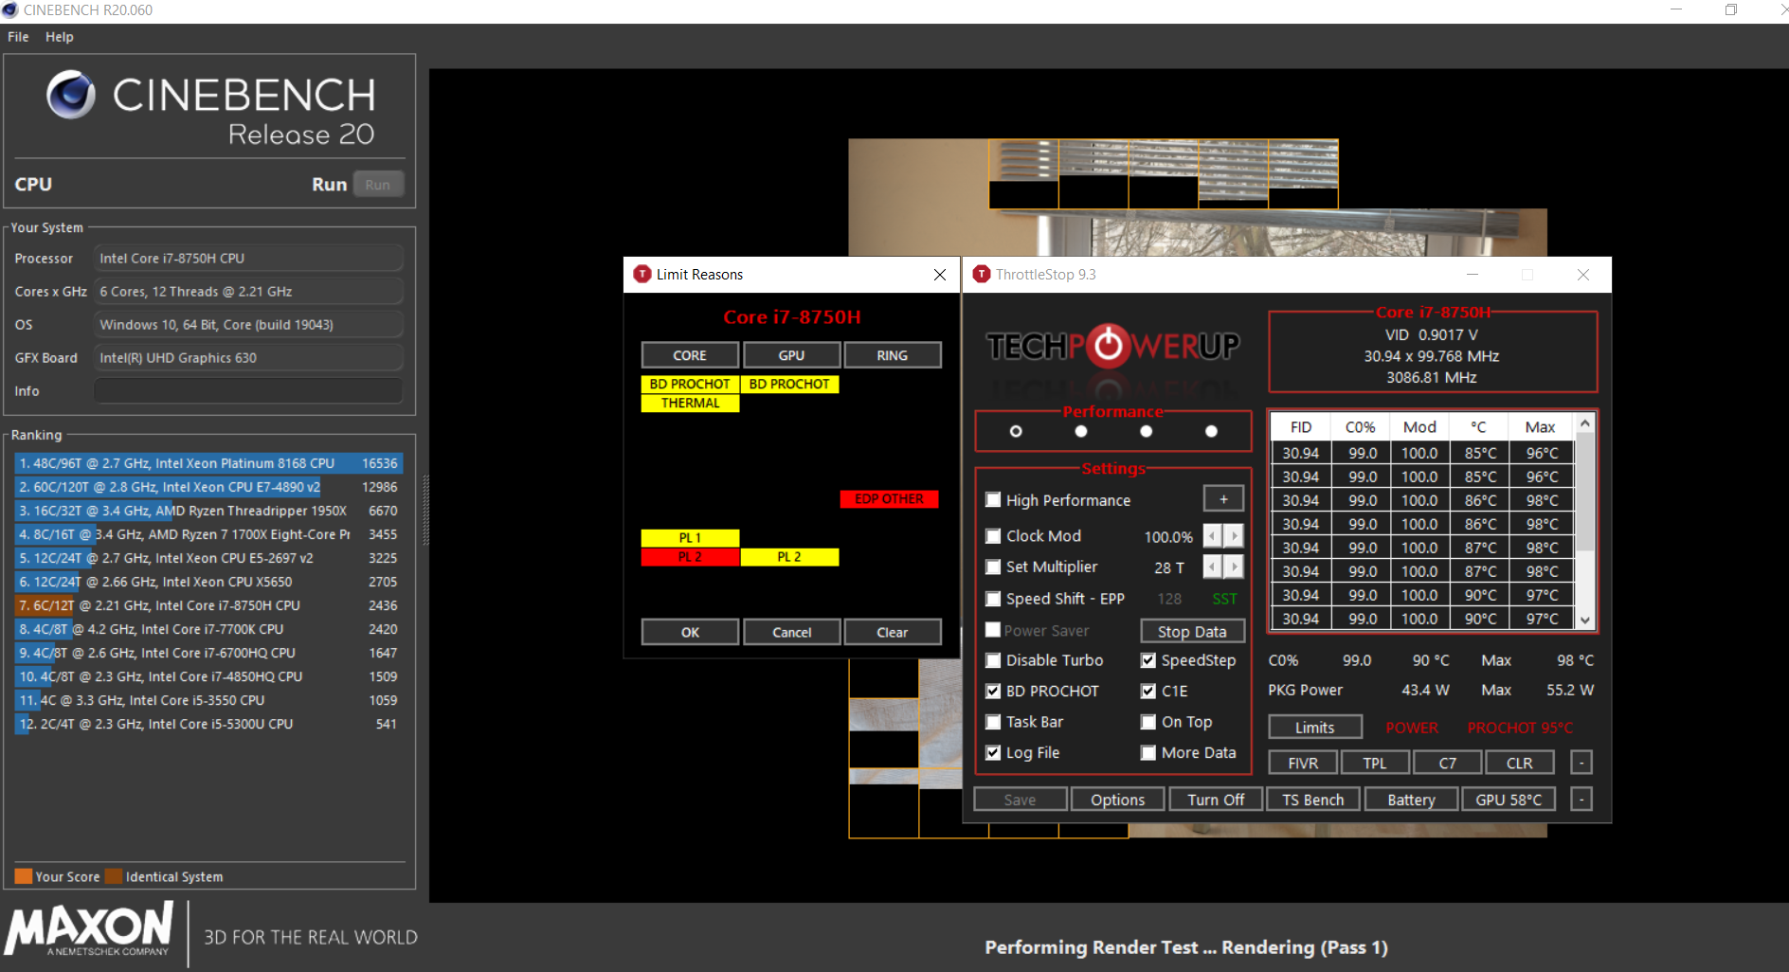
Task: Click the Cinebench sphere logo
Action: pos(71,95)
